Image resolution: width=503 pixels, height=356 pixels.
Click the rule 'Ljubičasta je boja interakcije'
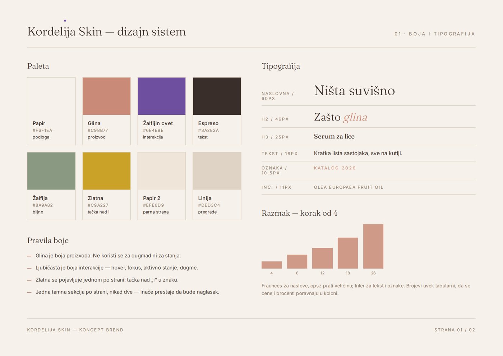click(117, 268)
